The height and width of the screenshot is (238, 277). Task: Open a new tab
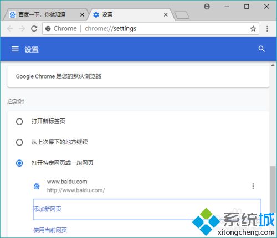point(182,15)
